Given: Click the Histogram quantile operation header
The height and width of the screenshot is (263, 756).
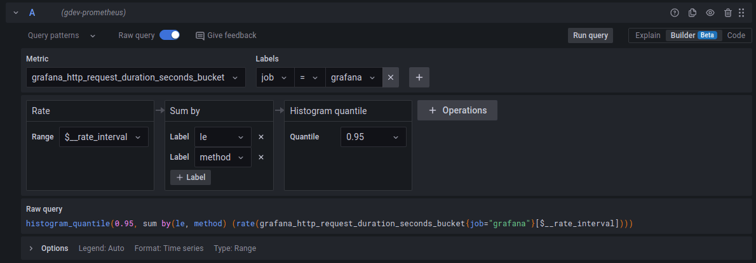Looking at the screenshot, I should (x=348, y=111).
